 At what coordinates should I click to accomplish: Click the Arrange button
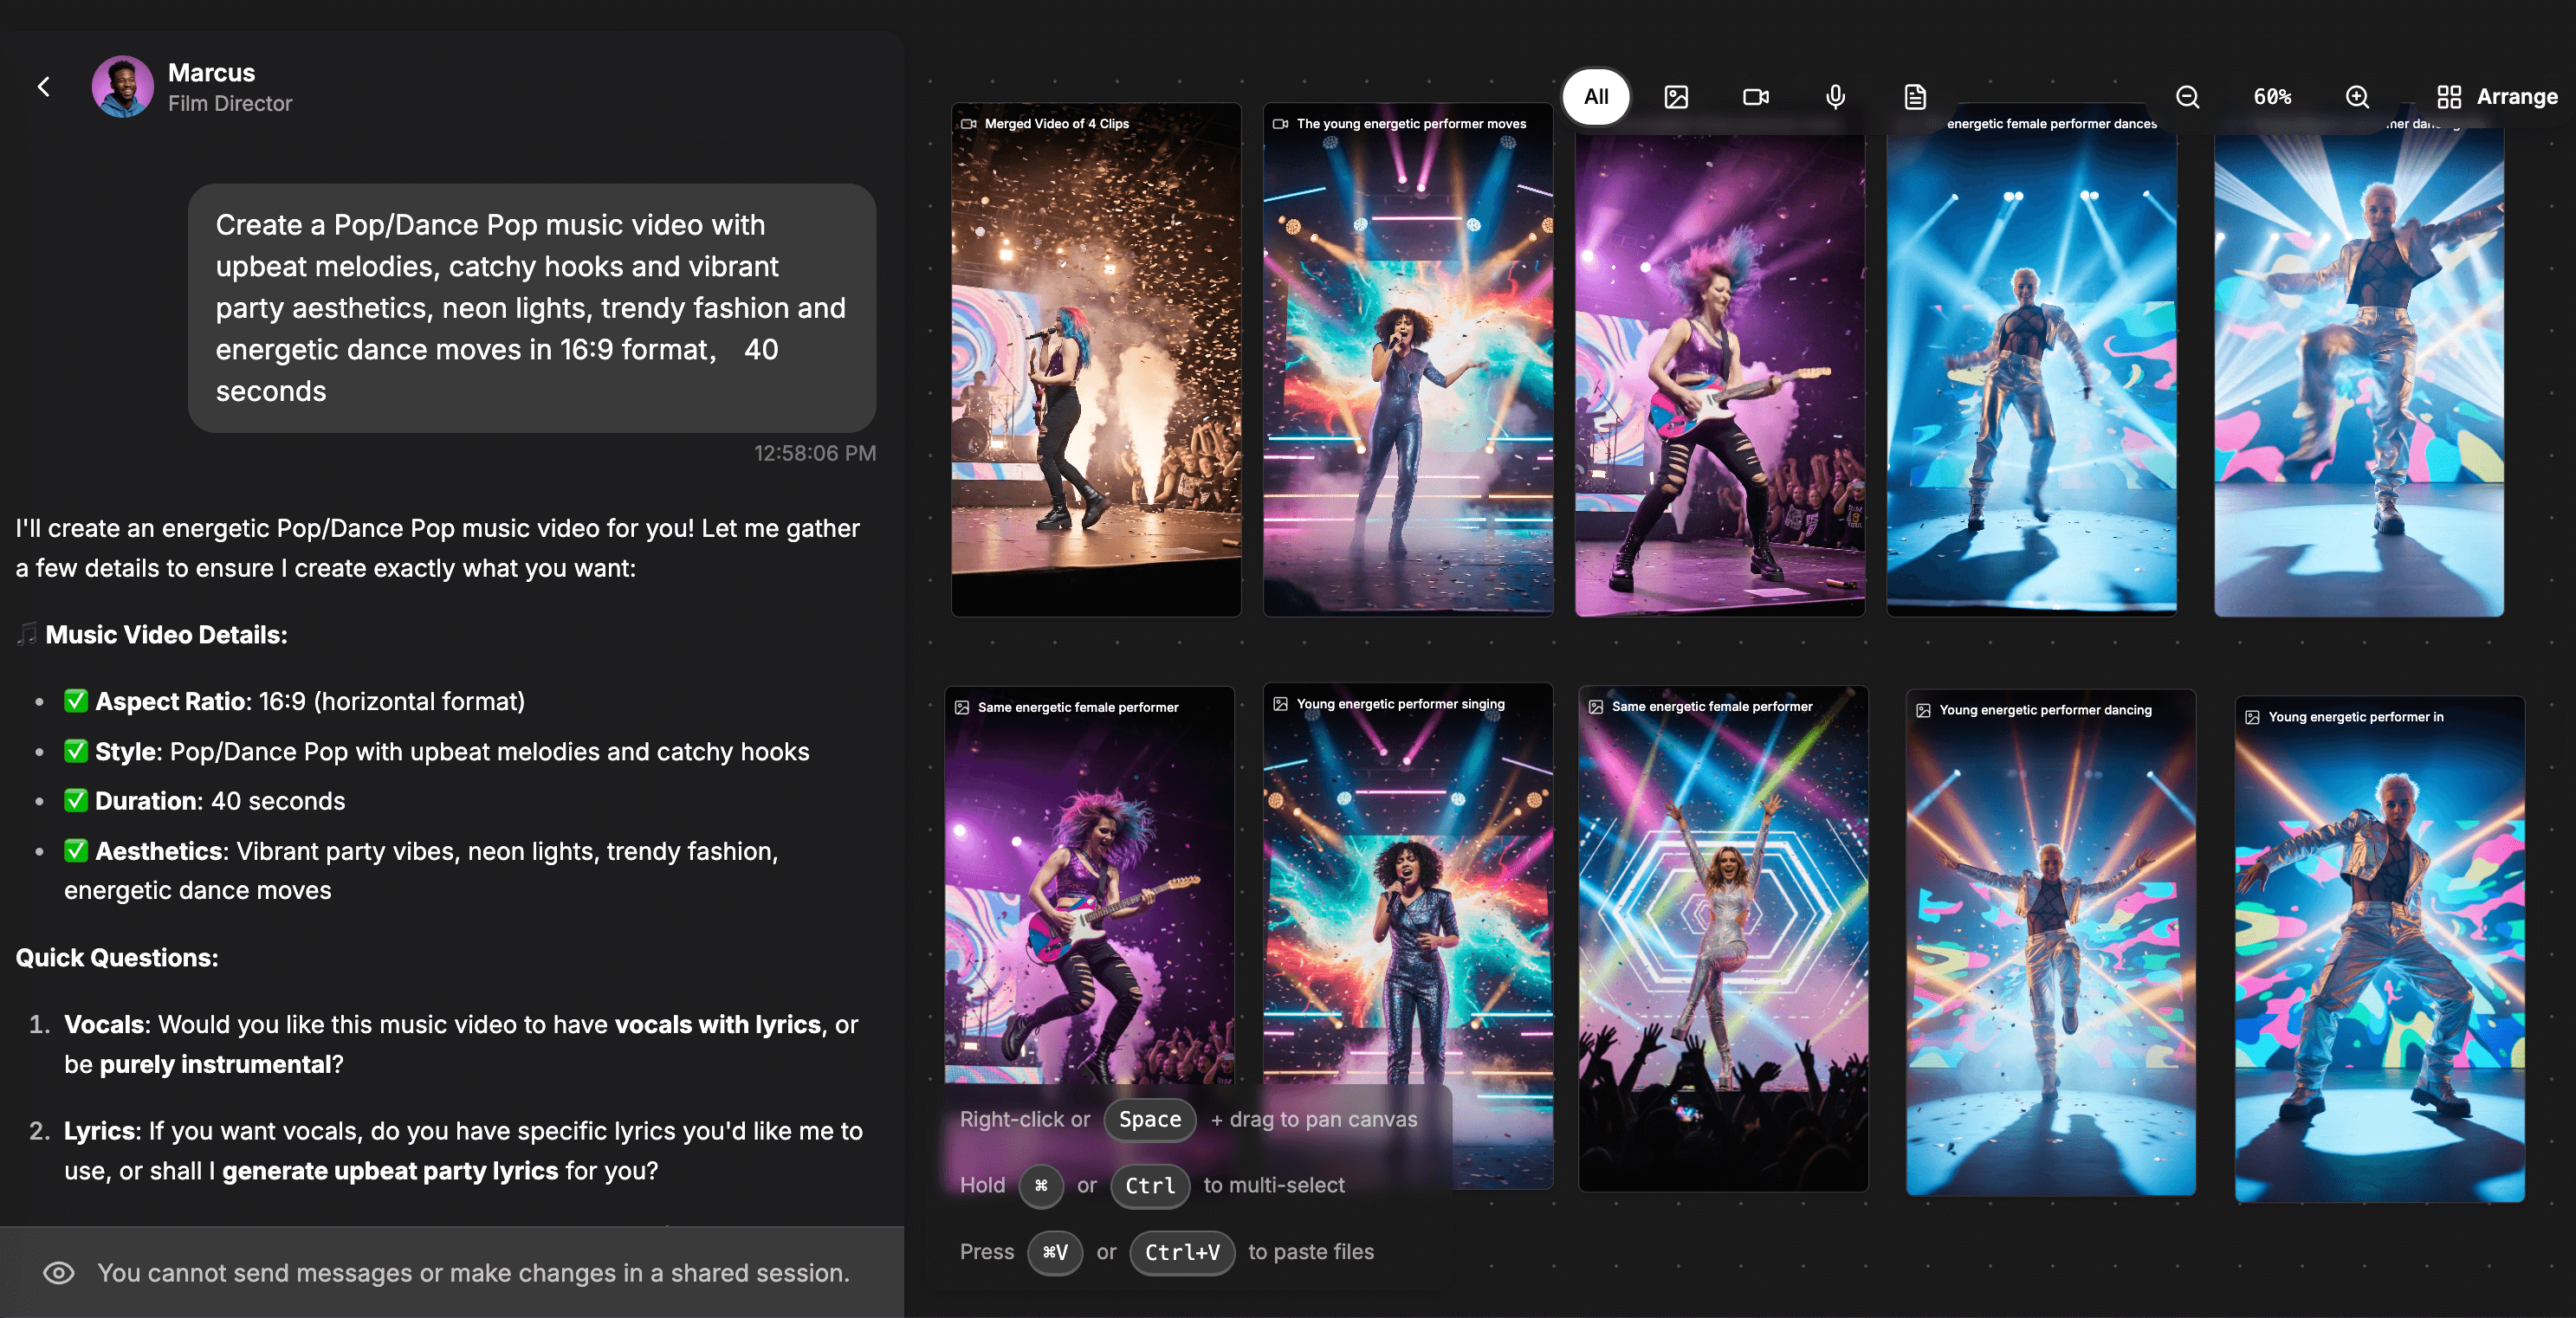tap(2497, 97)
